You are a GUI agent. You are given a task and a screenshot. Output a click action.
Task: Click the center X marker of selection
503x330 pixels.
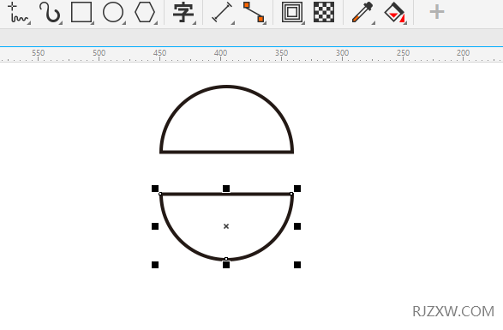(226, 226)
